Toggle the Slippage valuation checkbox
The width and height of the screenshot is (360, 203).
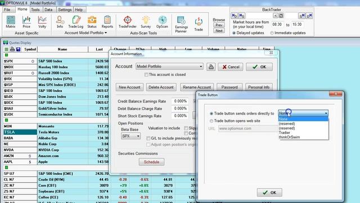[x=186, y=128]
